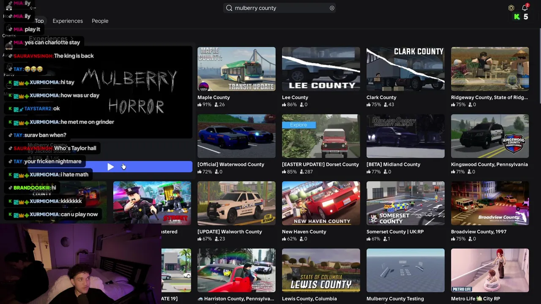Open the Lewis County thumbnail
The image size is (541, 304).
321,270
